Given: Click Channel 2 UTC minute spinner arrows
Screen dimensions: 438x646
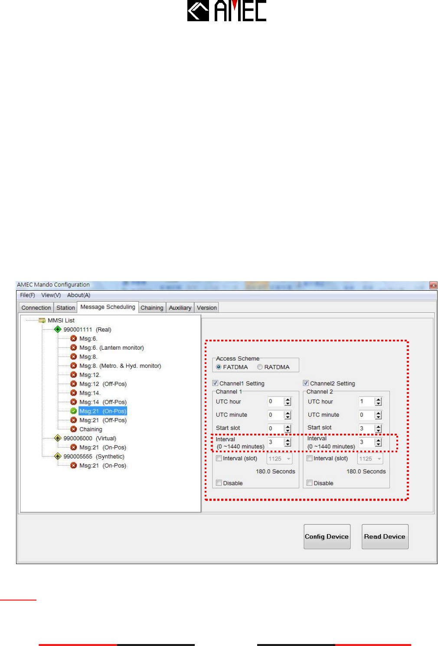Looking at the screenshot, I should click(x=378, y=415).
